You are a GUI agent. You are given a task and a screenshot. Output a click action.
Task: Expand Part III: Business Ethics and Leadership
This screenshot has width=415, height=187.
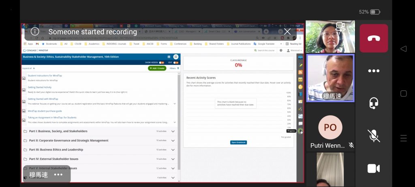[173, 150]
